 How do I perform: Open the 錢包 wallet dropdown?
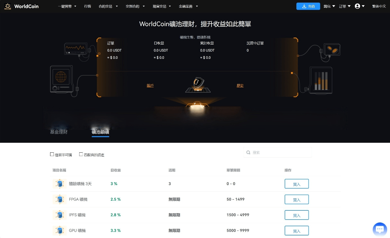point(330,6)
